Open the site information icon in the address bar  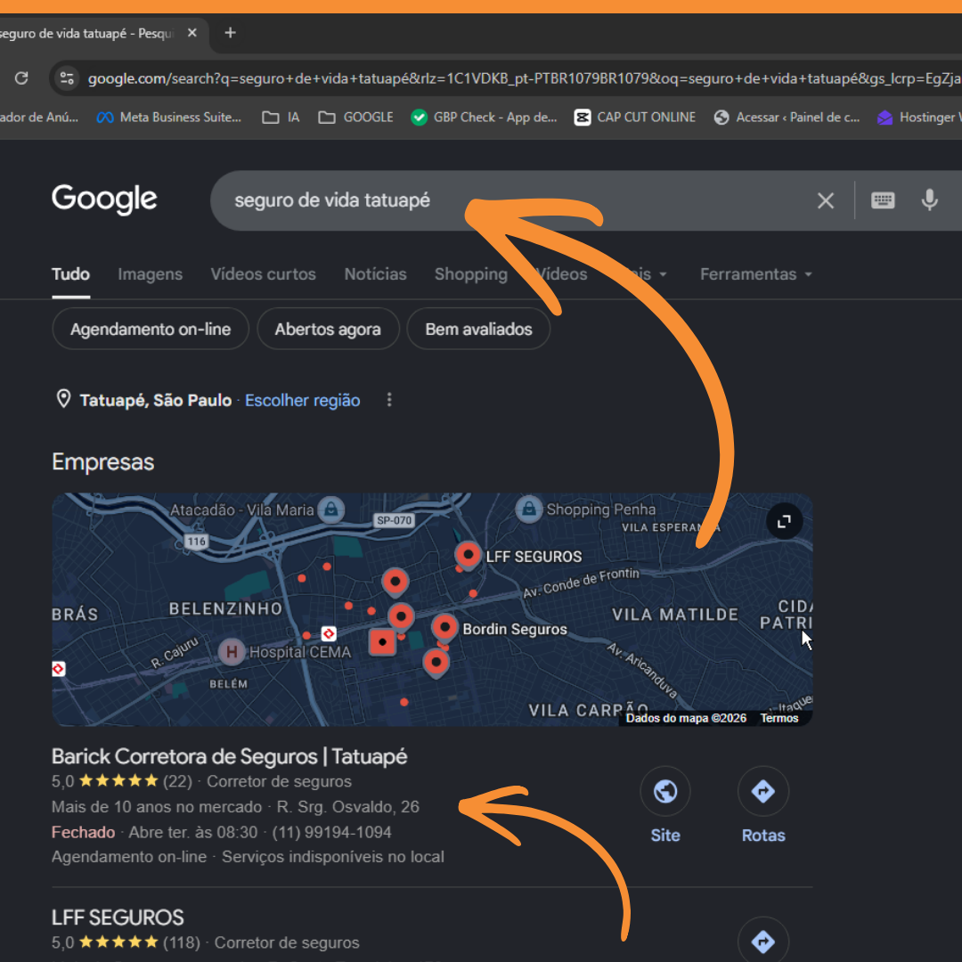66,78
